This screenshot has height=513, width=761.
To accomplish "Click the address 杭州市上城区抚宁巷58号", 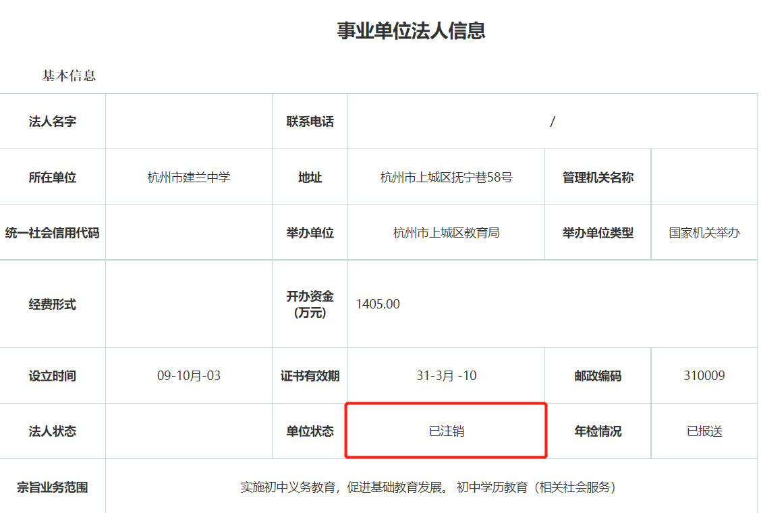I will click(x=447, y=178).
